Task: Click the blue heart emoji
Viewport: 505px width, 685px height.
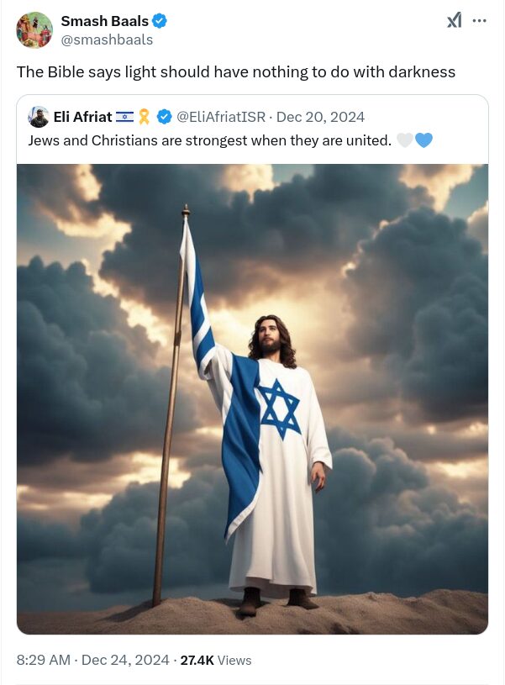Action: (423, 140)
